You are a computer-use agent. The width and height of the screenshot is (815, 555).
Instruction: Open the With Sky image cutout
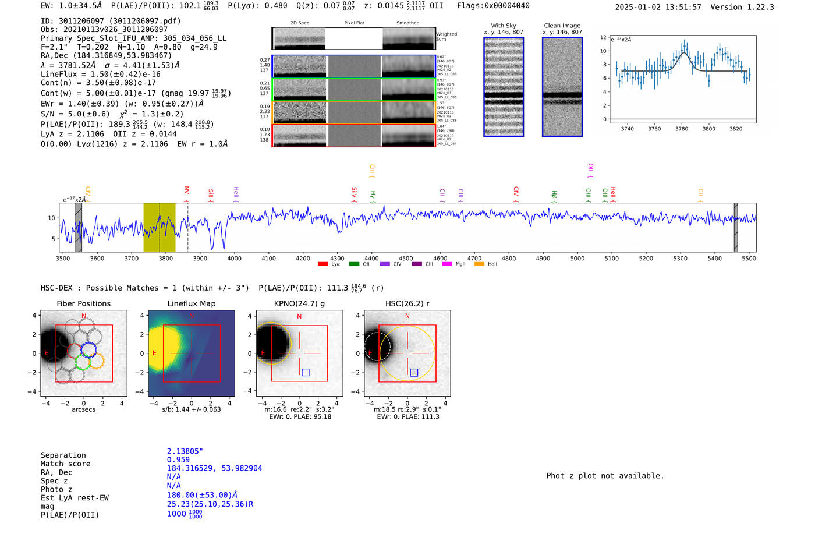coord(504,87)
